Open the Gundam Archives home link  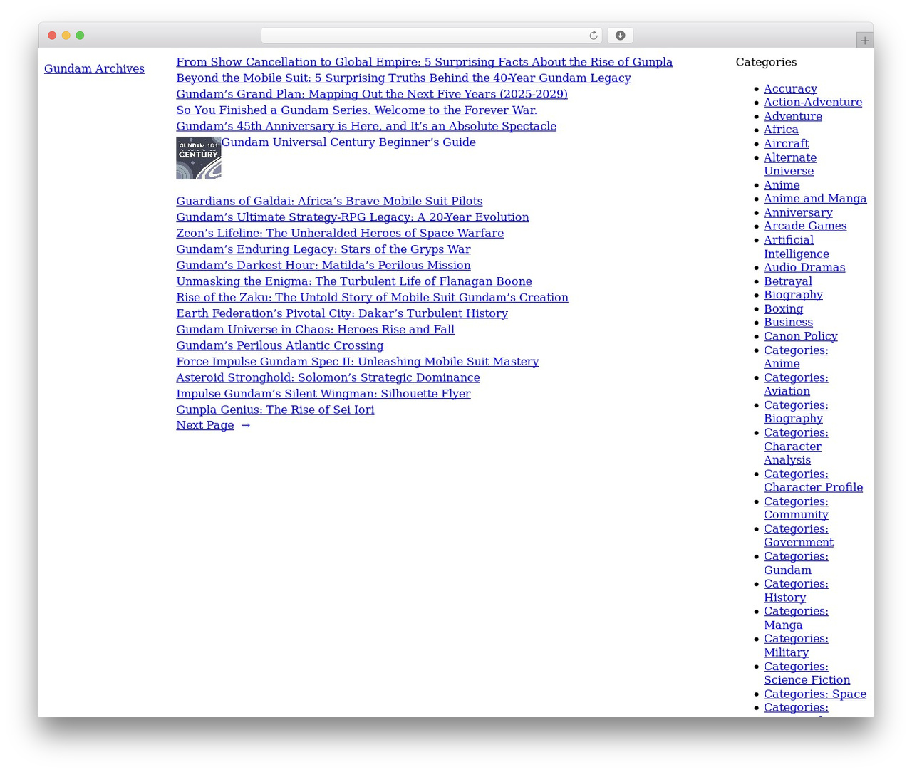coord(94,68)
